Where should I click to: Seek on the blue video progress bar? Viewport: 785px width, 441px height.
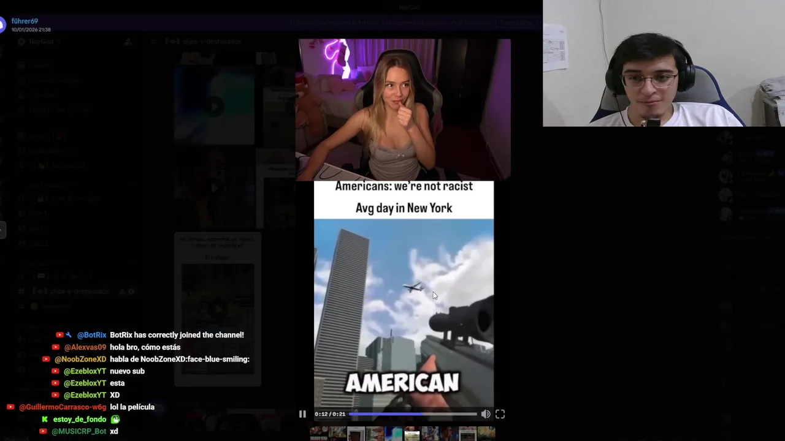coord(413,414)
